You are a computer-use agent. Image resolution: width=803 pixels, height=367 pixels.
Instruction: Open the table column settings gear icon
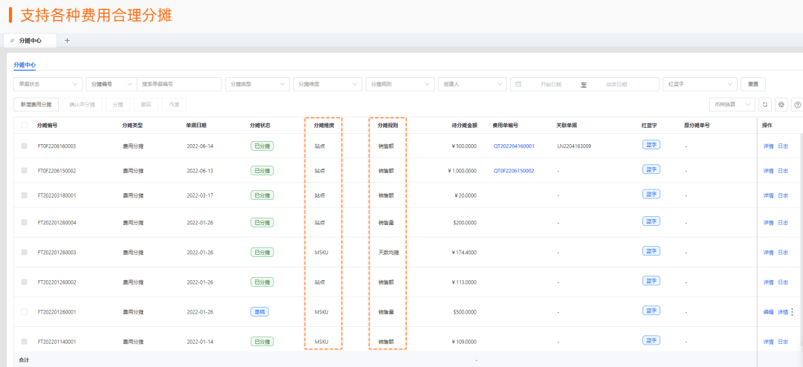[x=781, y=105]
